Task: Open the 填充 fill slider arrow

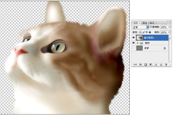Action: (169, 32)
